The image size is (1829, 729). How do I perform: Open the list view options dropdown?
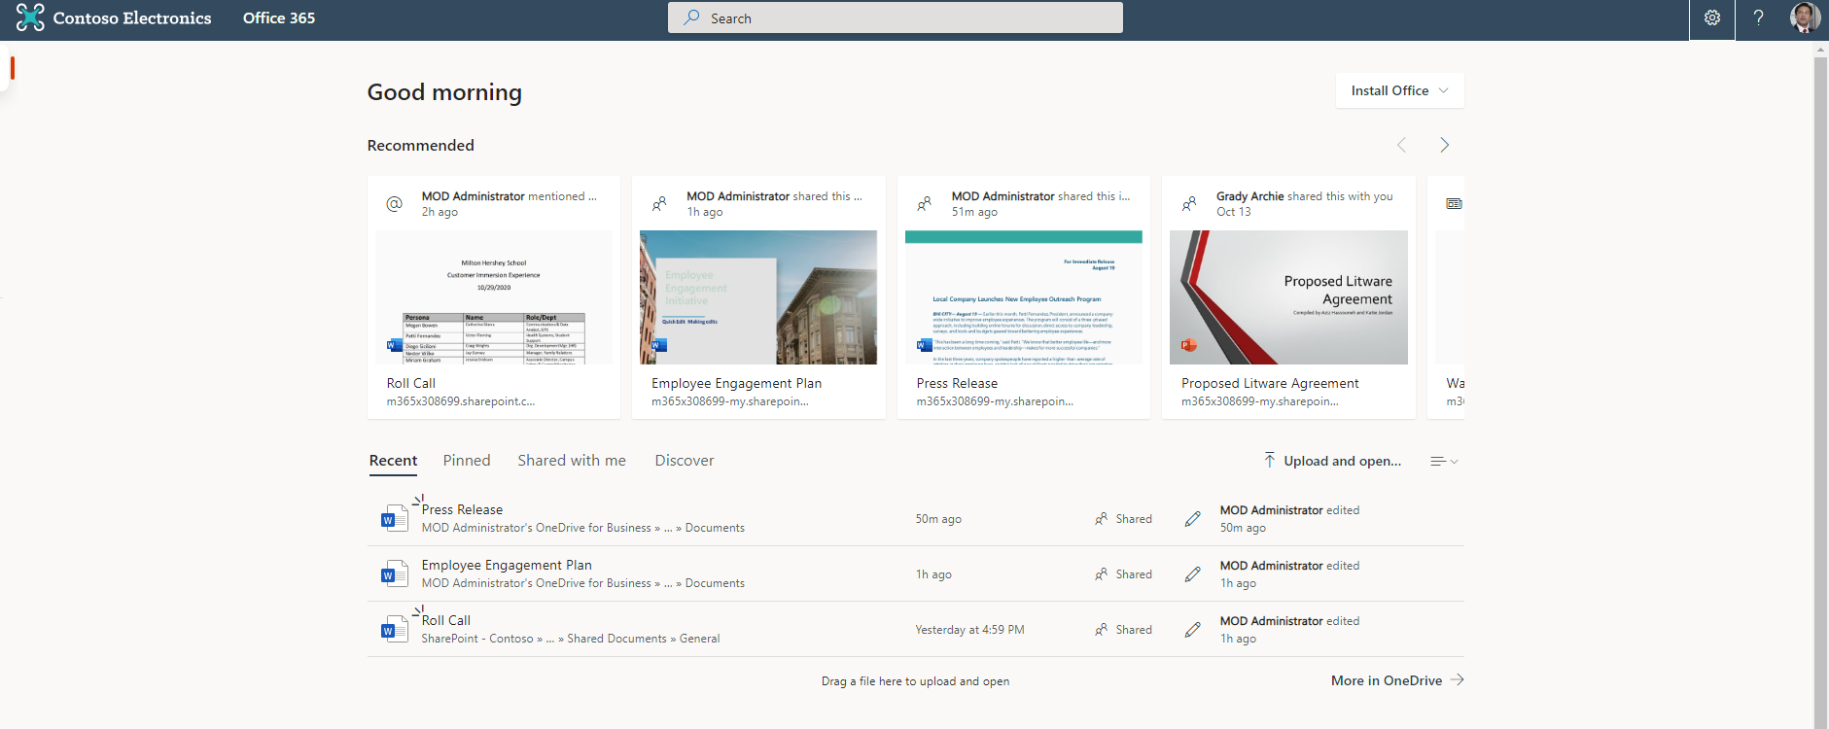tap(1444, 461)
